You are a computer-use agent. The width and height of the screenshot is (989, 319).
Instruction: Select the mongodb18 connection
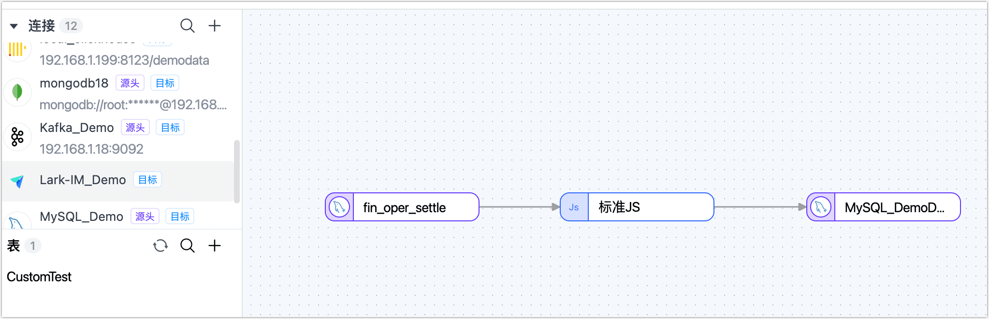74,83
